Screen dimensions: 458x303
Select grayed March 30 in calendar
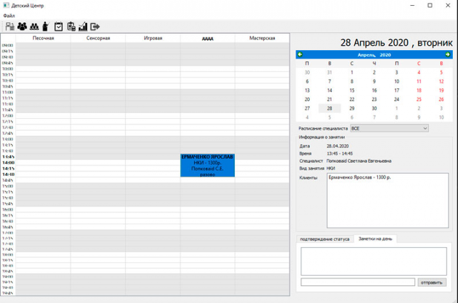pyautogui.click(x=307, y=72)
